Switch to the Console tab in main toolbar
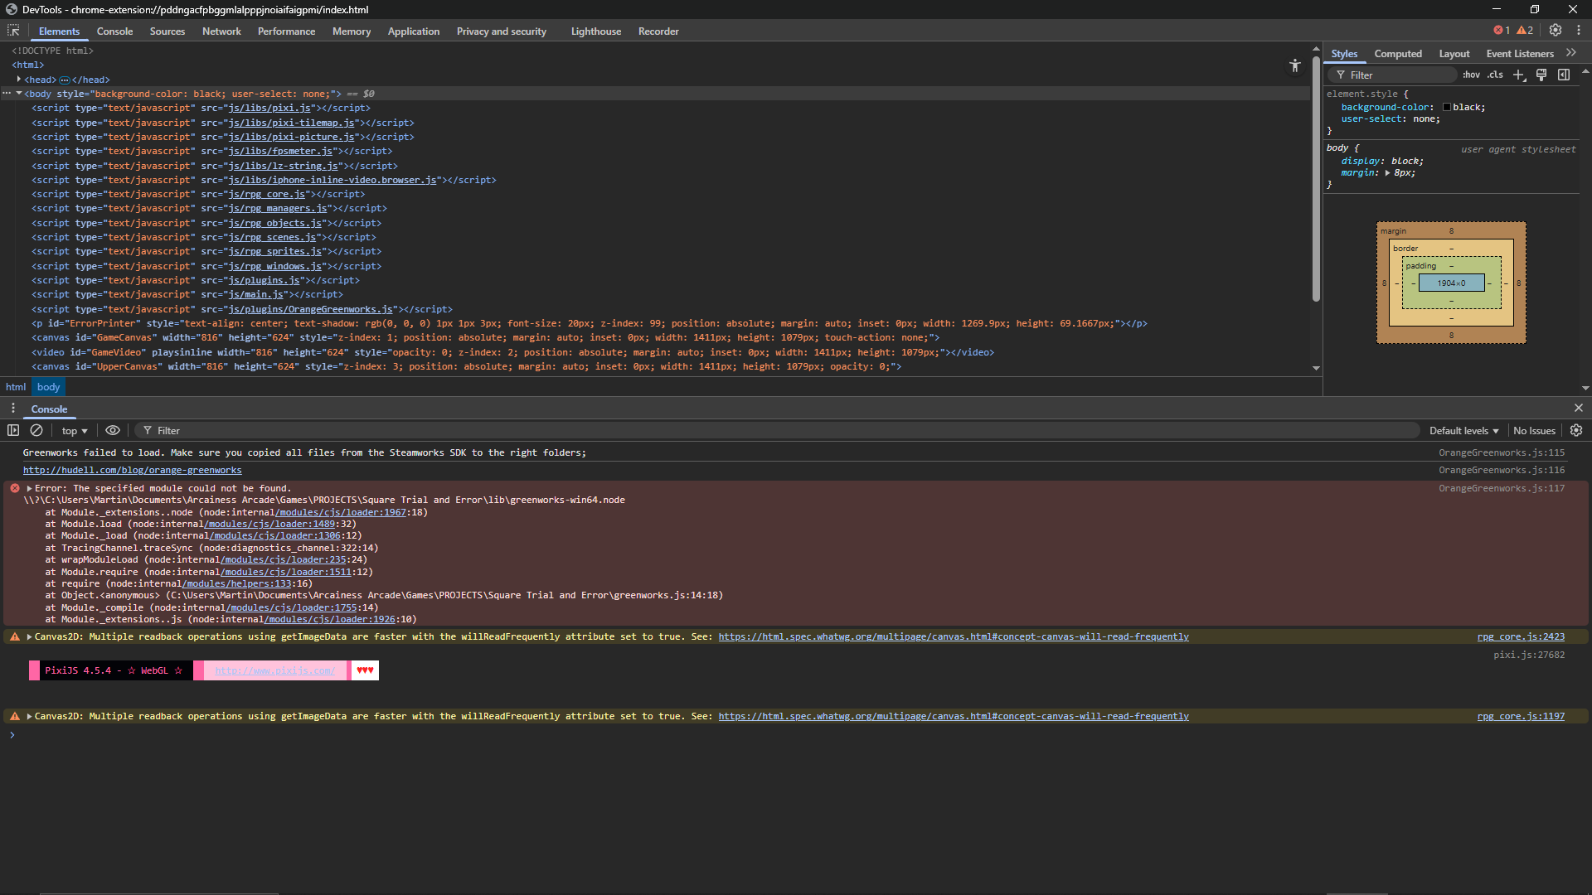The image size is (1592, 895). tap(114, 31)
